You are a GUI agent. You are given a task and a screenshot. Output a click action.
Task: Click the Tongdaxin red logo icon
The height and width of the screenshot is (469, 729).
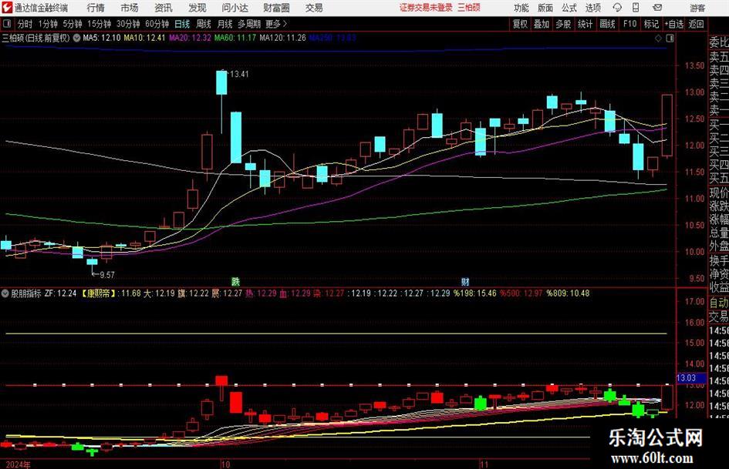(8, 8)
